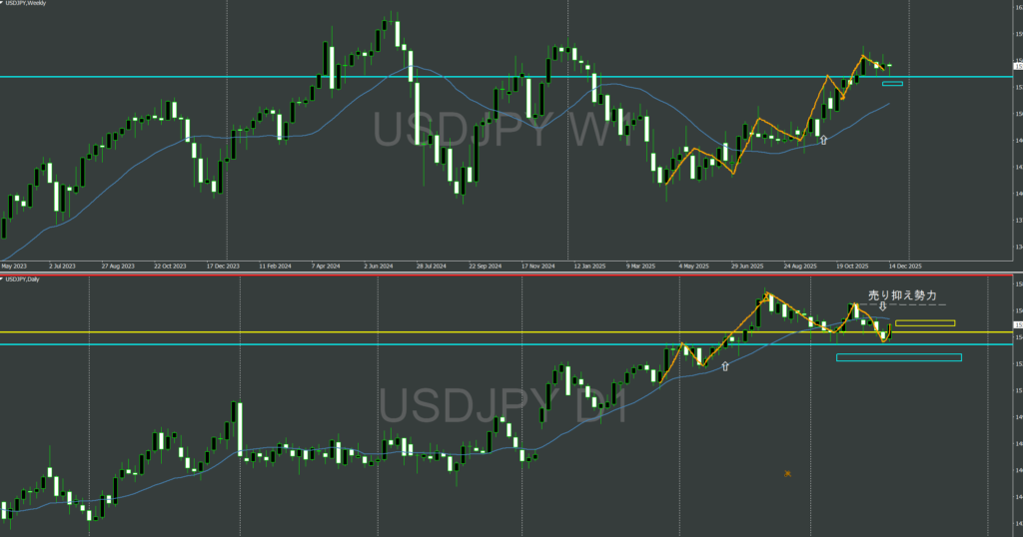Click the current price label on Weekly price scale
Viewport: 1023px width, 537px height.
(1017, 67)
